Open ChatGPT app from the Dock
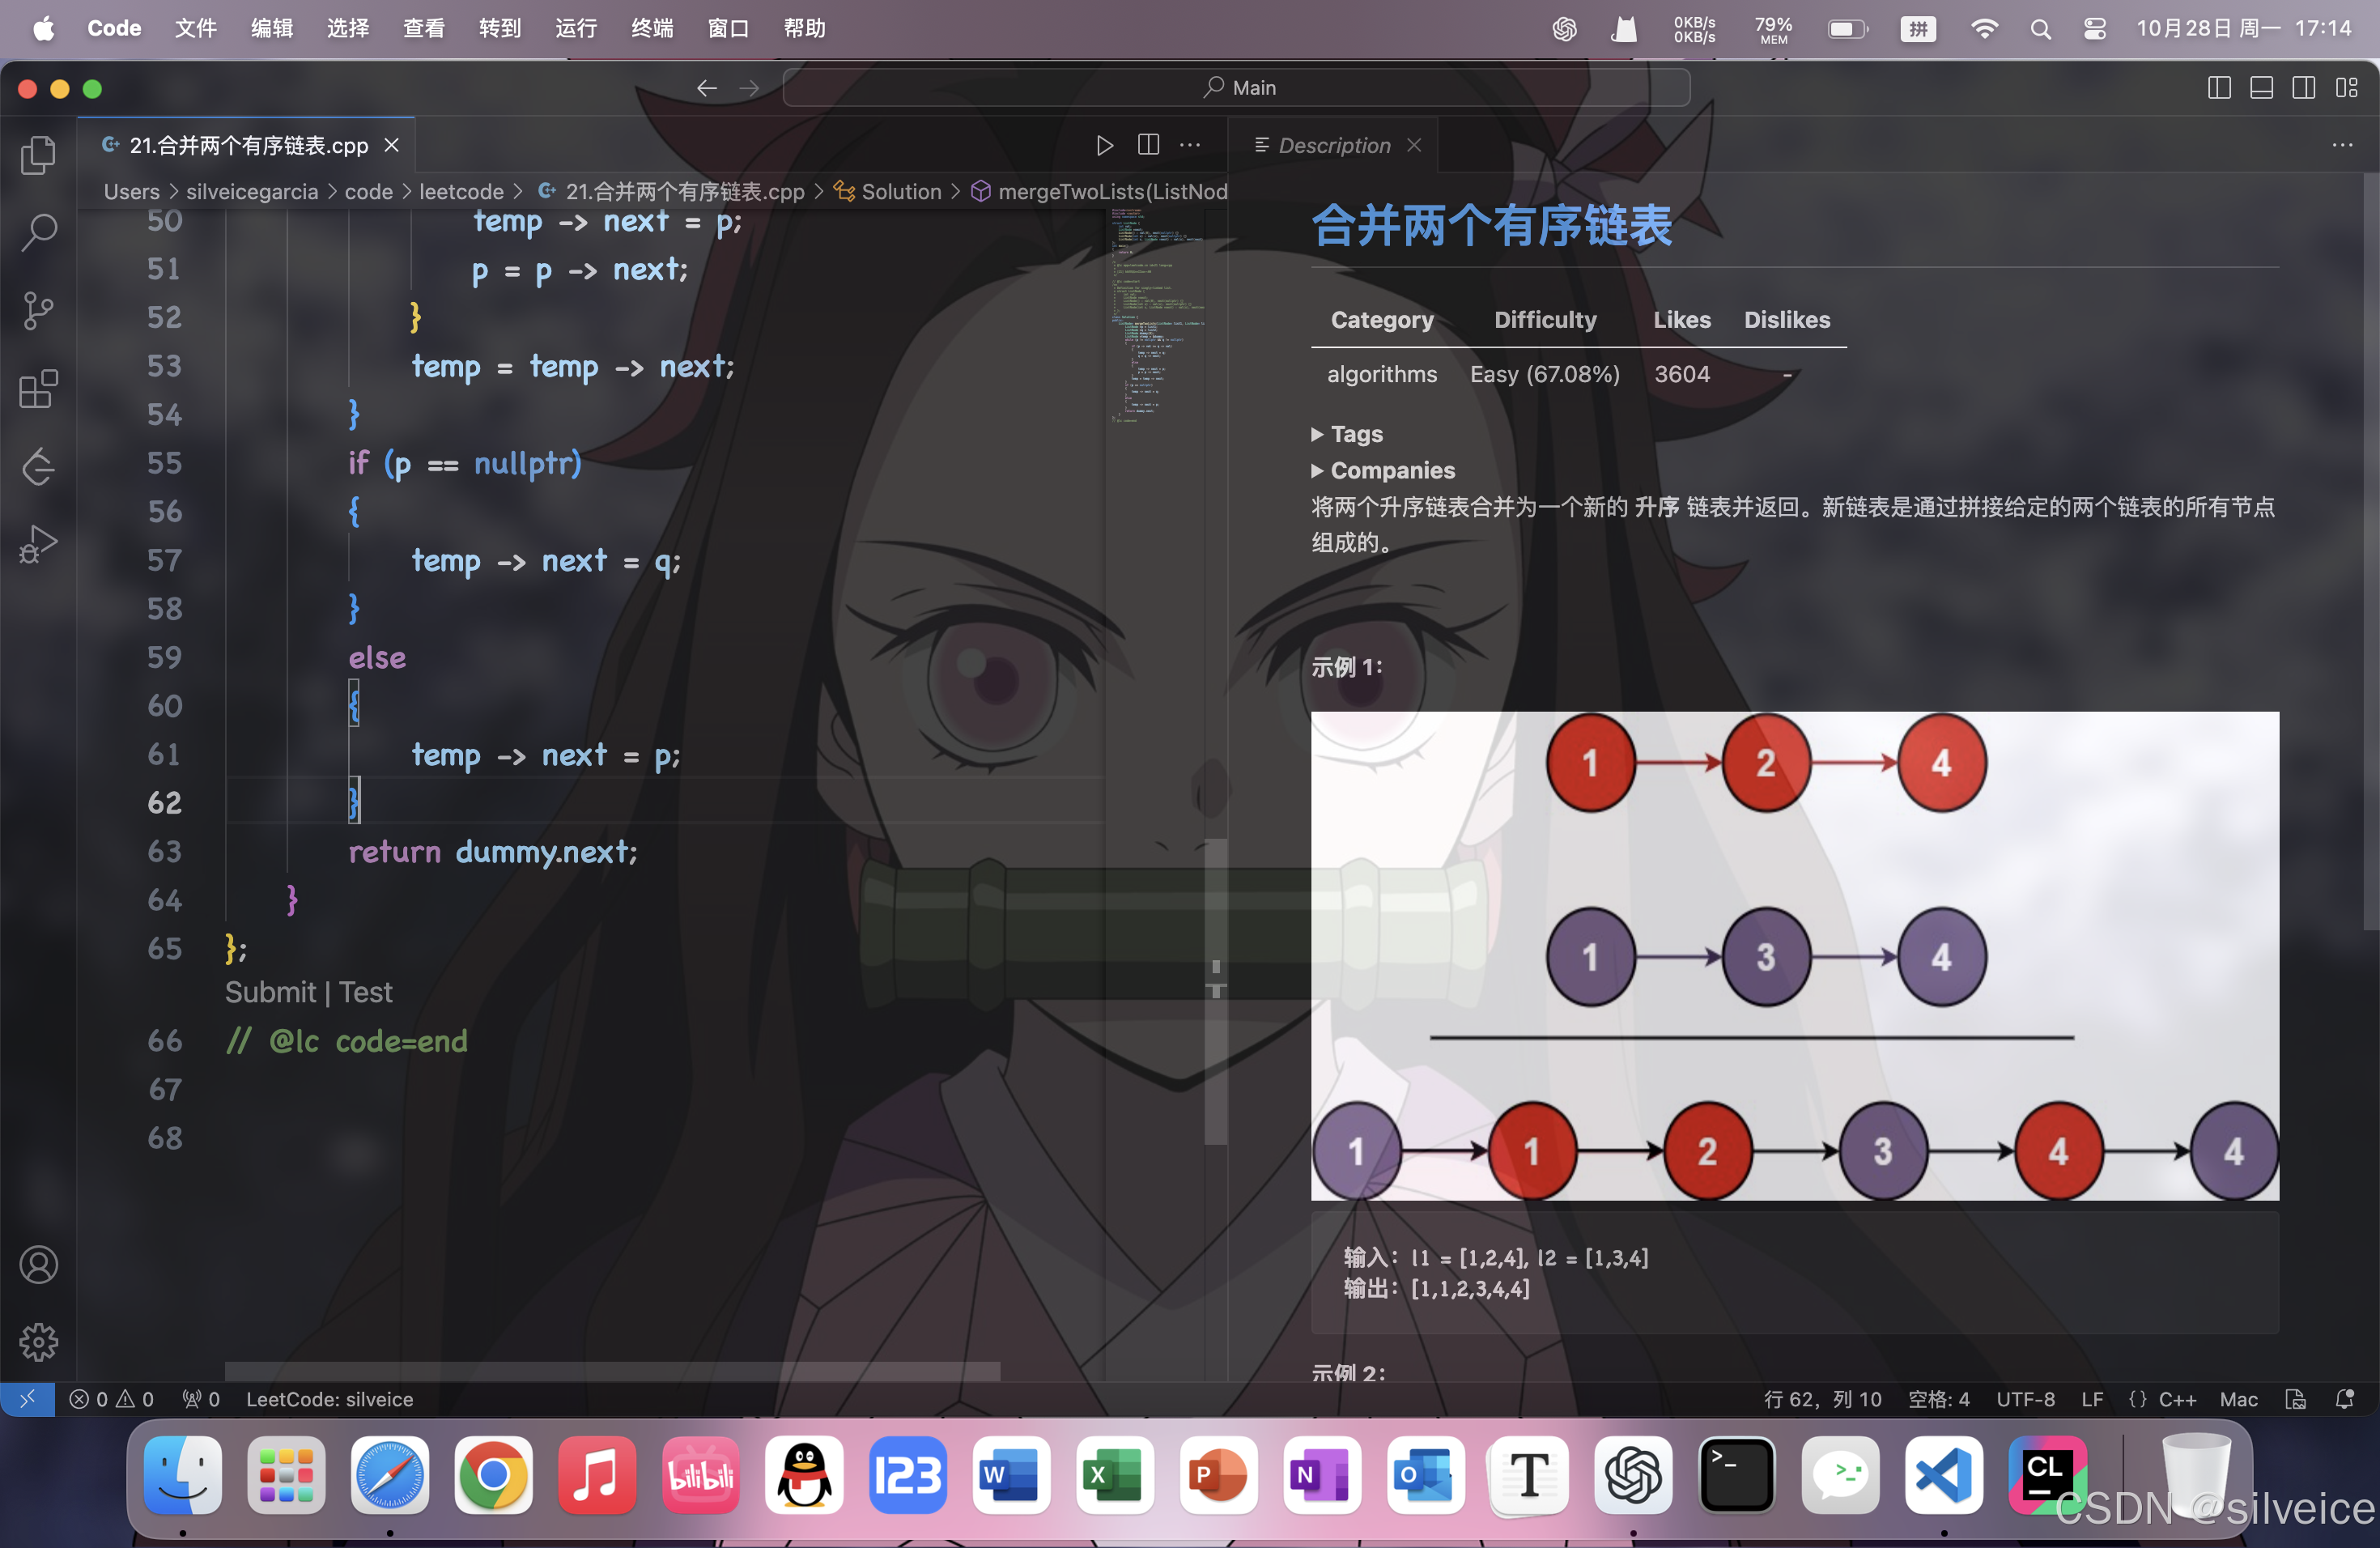Image resolution: width=2380 pixels, height=1548 pixels. (x=1632, y=1475)
